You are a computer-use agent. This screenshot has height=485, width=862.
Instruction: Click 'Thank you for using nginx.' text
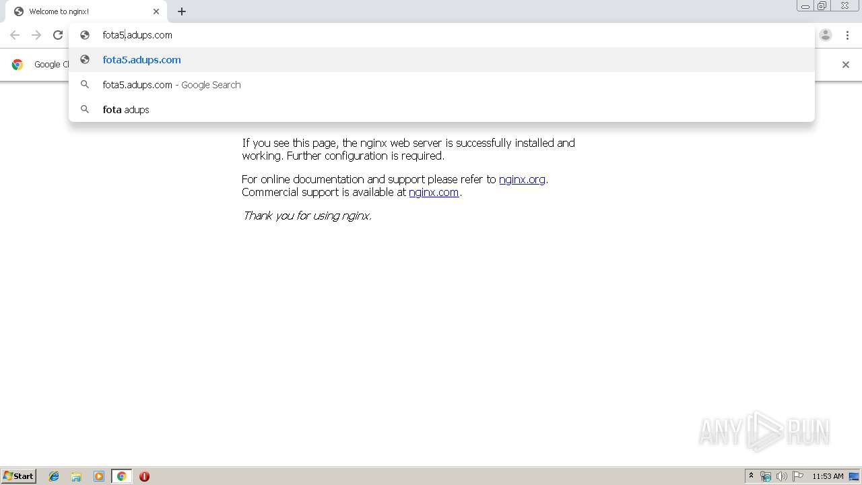307,216
